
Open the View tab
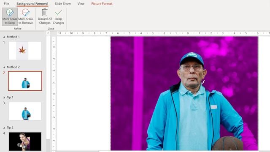point(81,4)
